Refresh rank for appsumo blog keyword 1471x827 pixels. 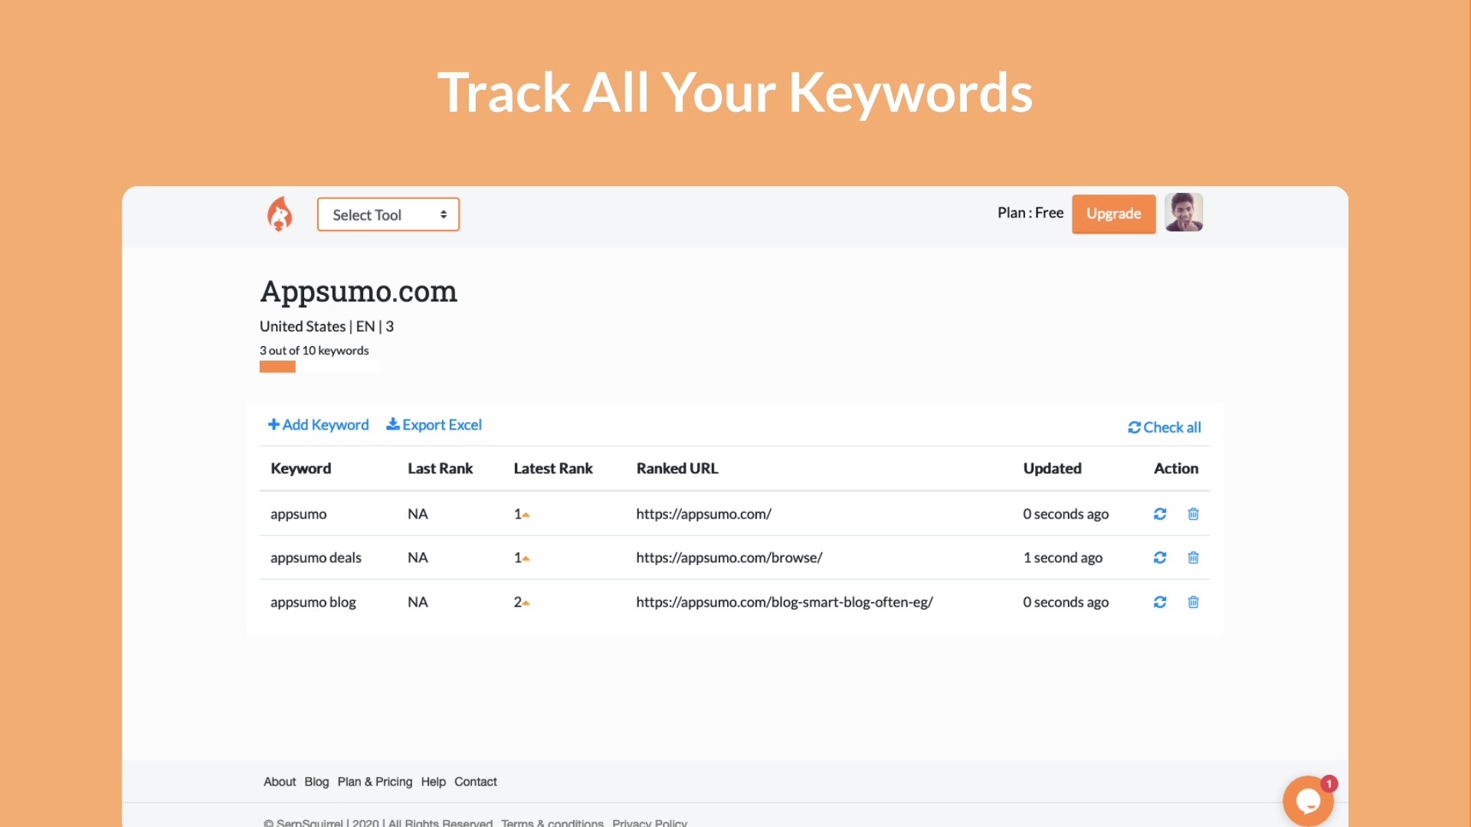pyautogui.click(x=1160, y=602)
